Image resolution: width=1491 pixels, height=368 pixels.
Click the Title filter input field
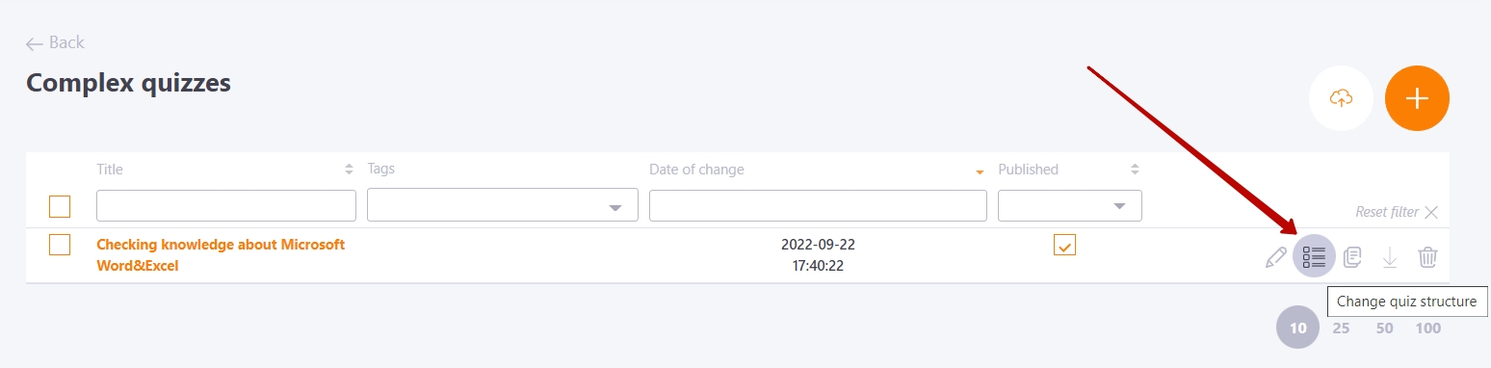226,206
